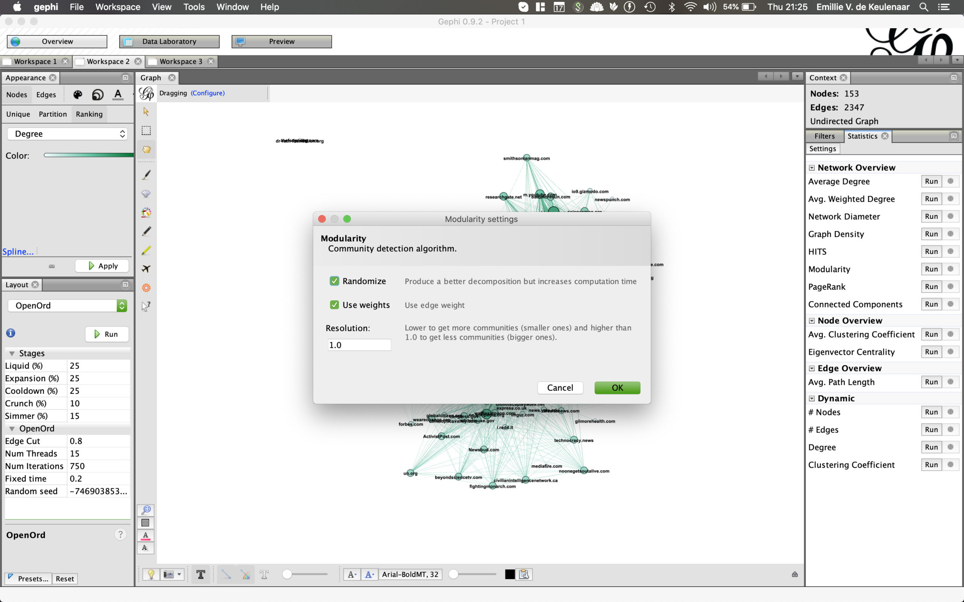Select the paint bucket brush tool

coord(146,213)
